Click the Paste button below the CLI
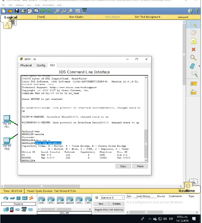Screen dimensions: 202x223 click(140, 166)
